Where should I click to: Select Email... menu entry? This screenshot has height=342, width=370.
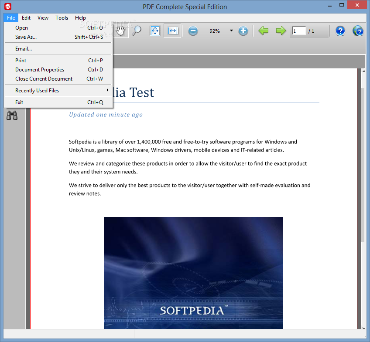58,49
